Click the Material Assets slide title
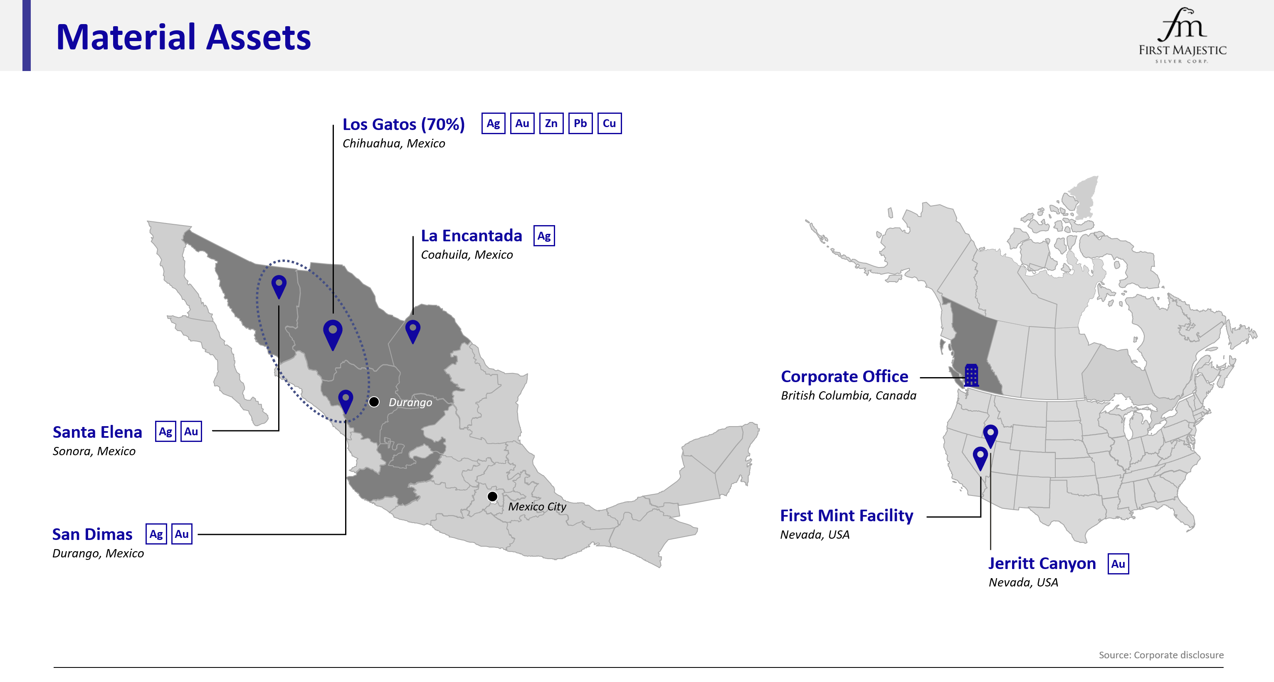The height and width of the screenshot is (682, 1274). pyautogui.click(x=183, y=37)
